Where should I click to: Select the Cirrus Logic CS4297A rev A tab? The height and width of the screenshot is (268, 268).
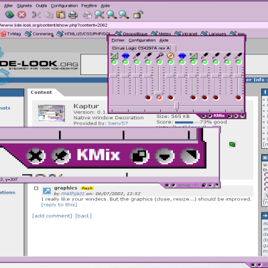pos(141,48)
